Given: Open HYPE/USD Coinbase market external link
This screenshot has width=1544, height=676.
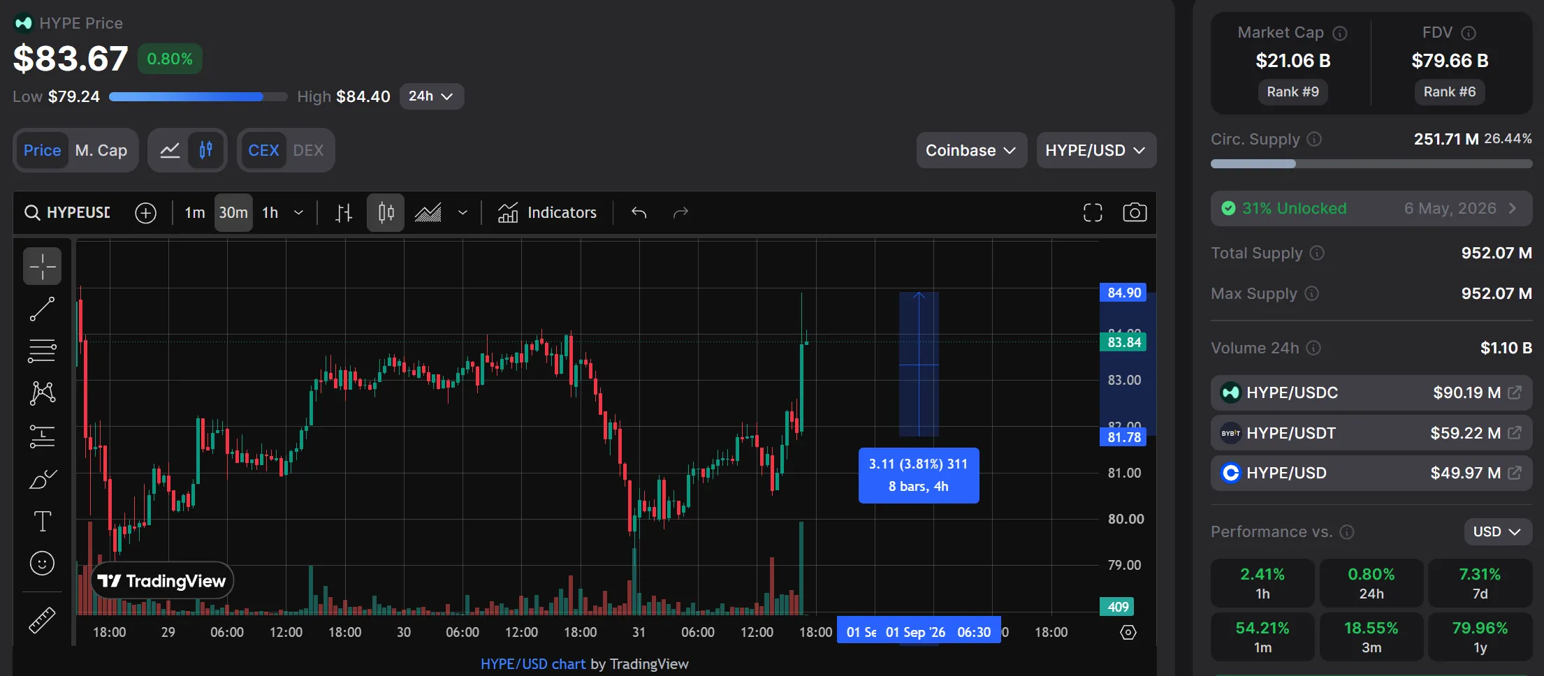Looking at the screenshot, I should click(x=1515, y=473).
